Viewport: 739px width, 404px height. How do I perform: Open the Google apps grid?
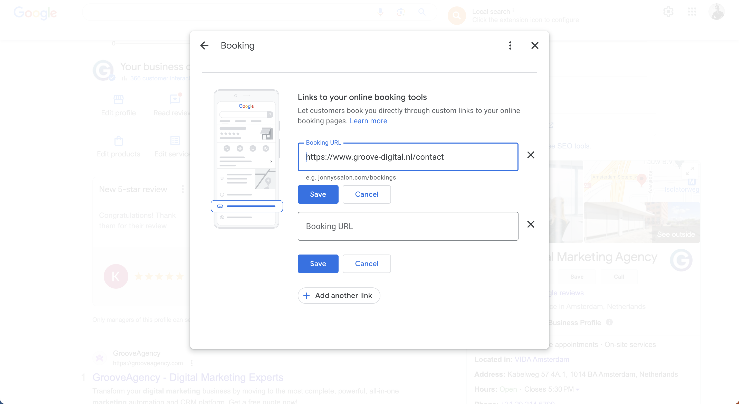pyautogui.click(x=692, y=12)
